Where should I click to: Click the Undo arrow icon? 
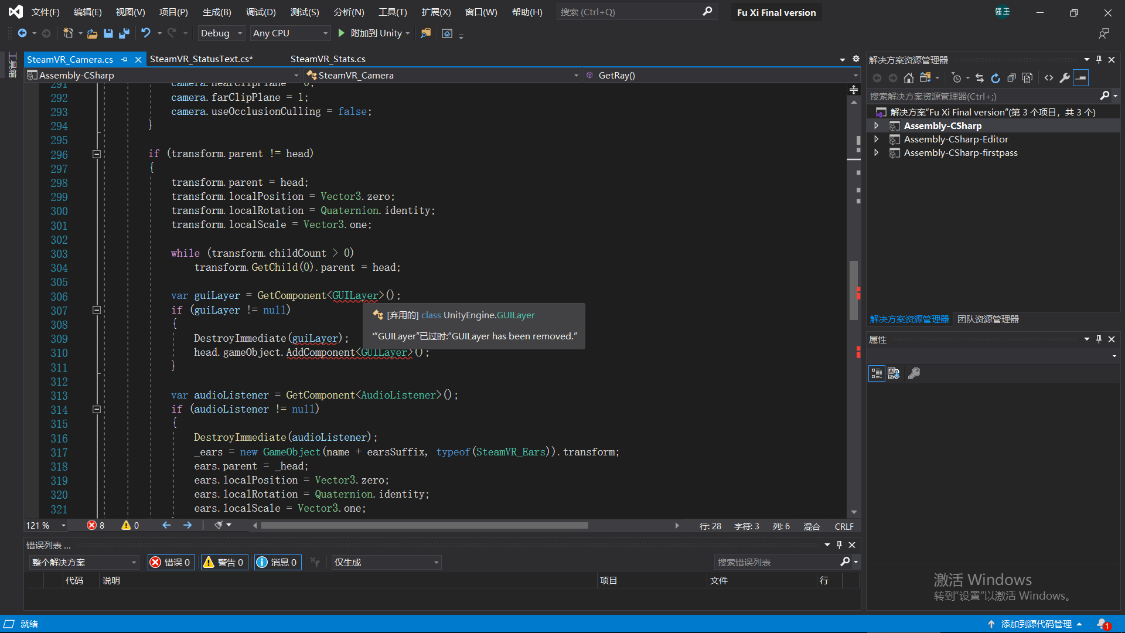point(146,33)
